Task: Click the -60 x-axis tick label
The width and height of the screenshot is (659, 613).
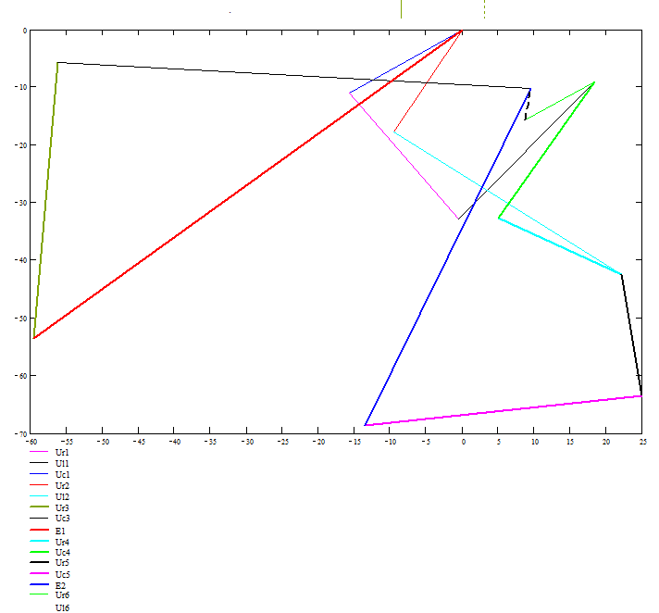Action: pos(31,442)
